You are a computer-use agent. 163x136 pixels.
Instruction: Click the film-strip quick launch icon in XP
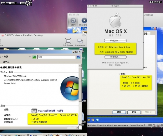point(97,120)
